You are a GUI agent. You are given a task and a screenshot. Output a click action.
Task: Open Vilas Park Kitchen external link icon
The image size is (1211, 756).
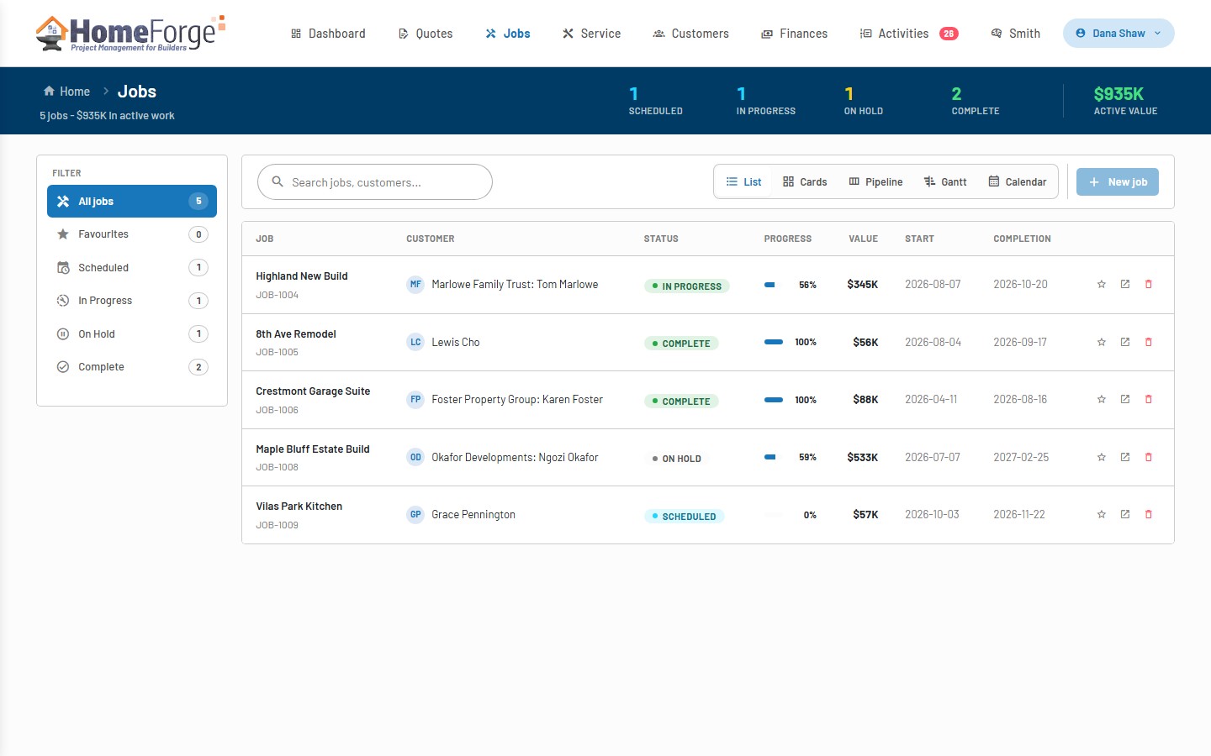tap(1125, 514)
